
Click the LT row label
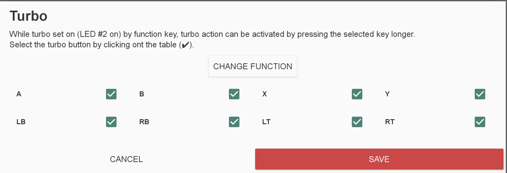pos(266,122)
